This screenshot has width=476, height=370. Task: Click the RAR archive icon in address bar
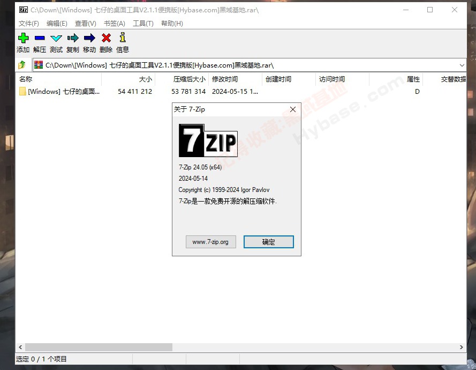(x=39, y=65)
